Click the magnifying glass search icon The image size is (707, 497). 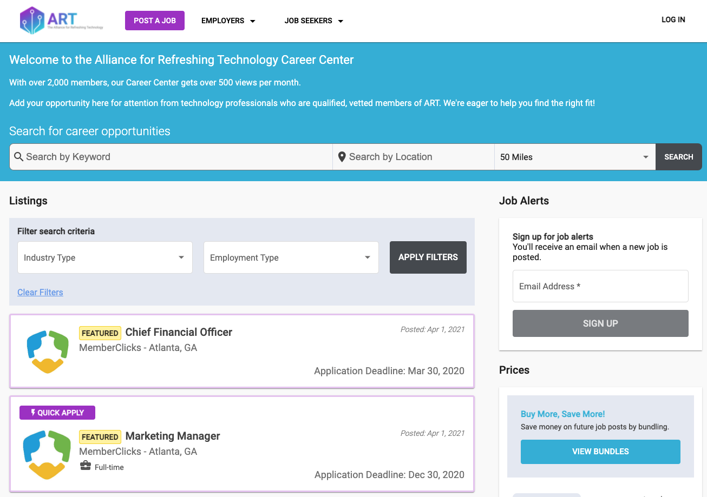[19, 157]
